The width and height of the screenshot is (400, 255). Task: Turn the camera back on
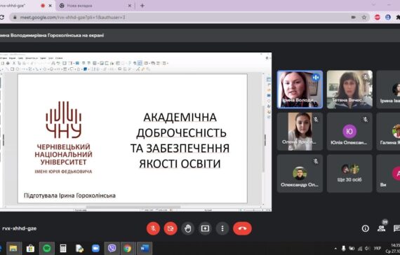pos(171,228)
